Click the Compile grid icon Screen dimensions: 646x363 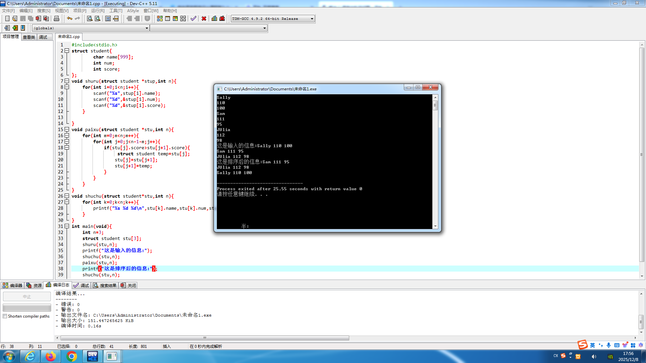160,18
